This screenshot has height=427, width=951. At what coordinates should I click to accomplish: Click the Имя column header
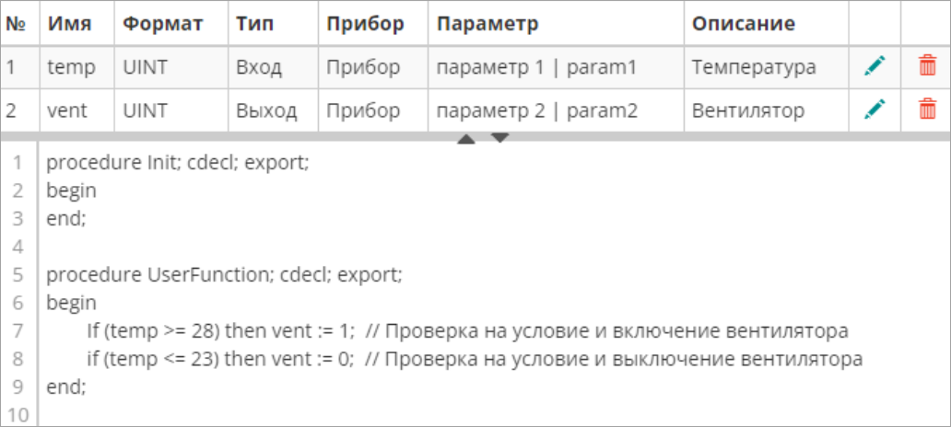[69, 24]
